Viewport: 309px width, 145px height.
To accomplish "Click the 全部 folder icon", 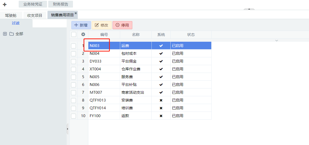I will click(x=12, y=34).
